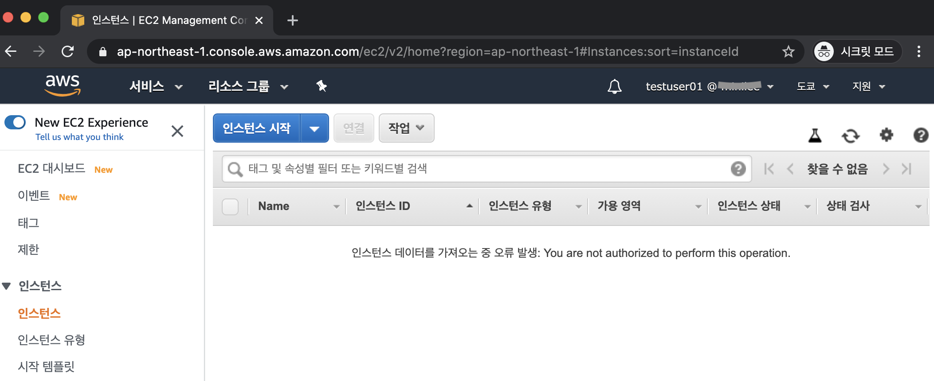The width and height of the screenshot is (934, 381).
Task: Open Chrome three-dot menu
Action: click(918, 51)
